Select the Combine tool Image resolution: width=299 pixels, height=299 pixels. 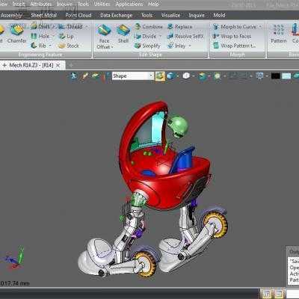tap(149, 26)
